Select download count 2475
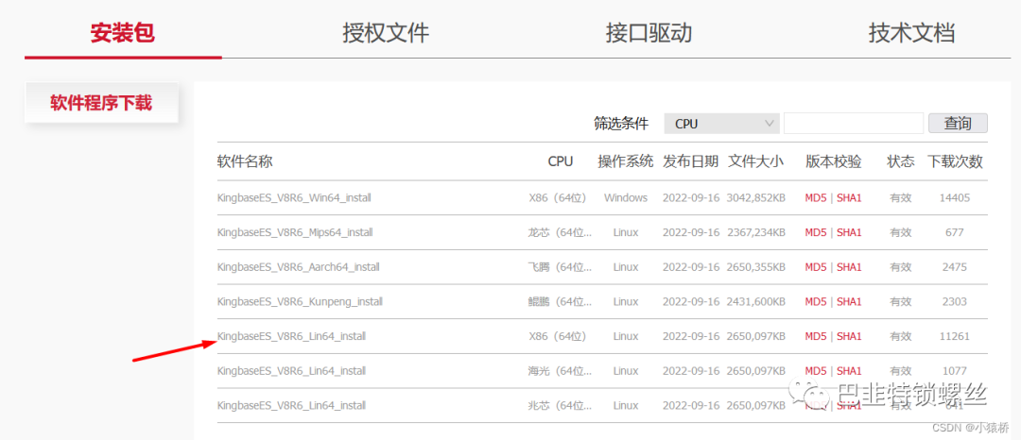This screenshot has height=440, width=1021. (x=955, y=267)
